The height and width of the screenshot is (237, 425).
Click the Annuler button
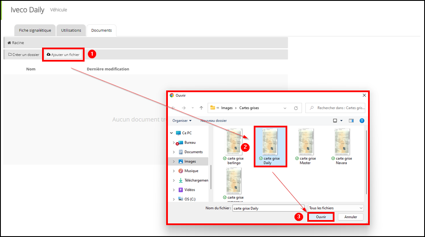(x=351, y=217)
